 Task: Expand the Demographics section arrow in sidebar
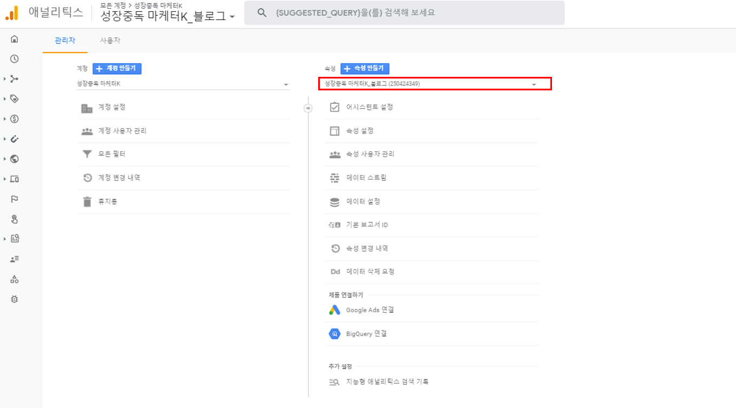(x=5, y=159)
